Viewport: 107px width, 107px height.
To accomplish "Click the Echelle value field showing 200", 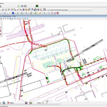I will click(44, 103).
